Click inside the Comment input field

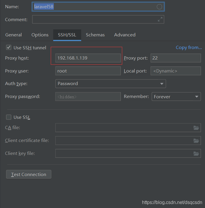[98, 19]
